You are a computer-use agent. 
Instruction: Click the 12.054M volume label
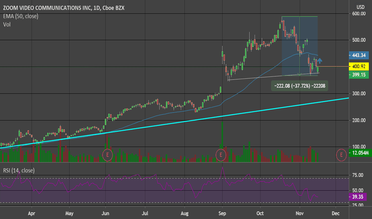pos(360,153)
